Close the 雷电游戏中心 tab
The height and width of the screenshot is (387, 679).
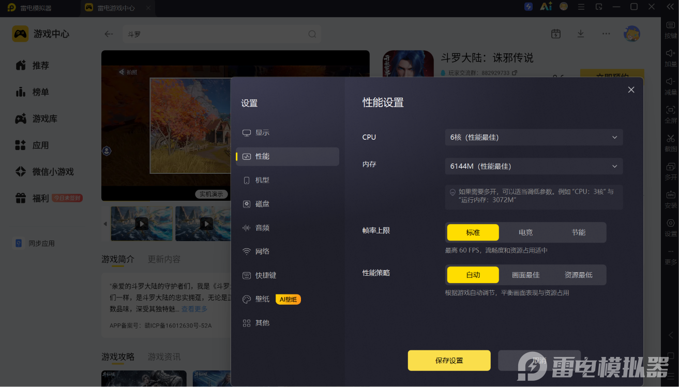pos(148,8)
